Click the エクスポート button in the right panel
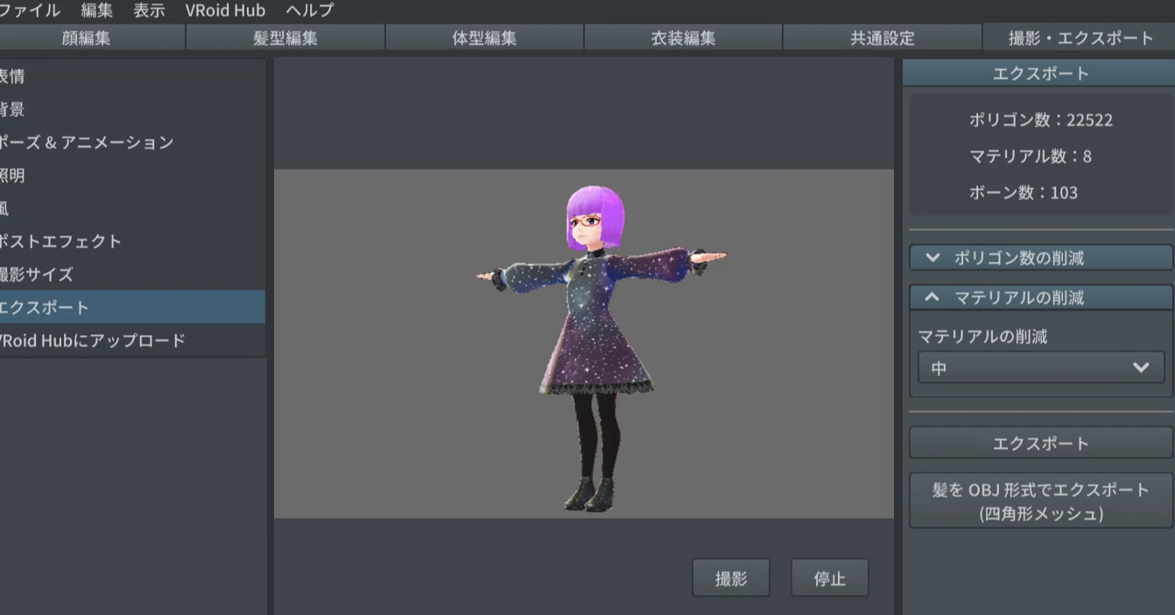Viewport: 1175px width, 615px height. tap(1041, 444)
